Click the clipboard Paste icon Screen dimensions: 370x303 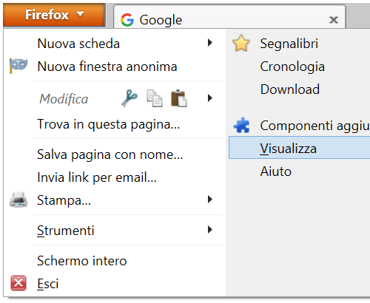coord(179,98)
